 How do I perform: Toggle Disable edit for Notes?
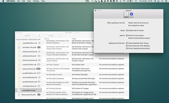[x=127, y=31]
